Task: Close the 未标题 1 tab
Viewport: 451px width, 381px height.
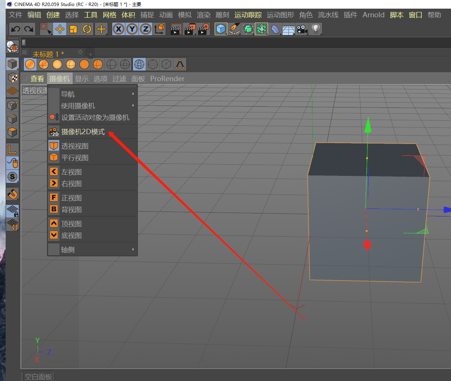Action: coord(80,52)
